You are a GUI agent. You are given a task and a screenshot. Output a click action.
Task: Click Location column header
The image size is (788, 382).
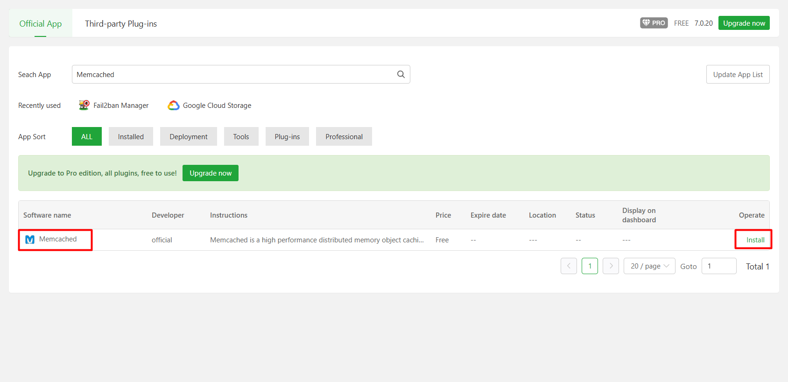click(x=542, y=215)
